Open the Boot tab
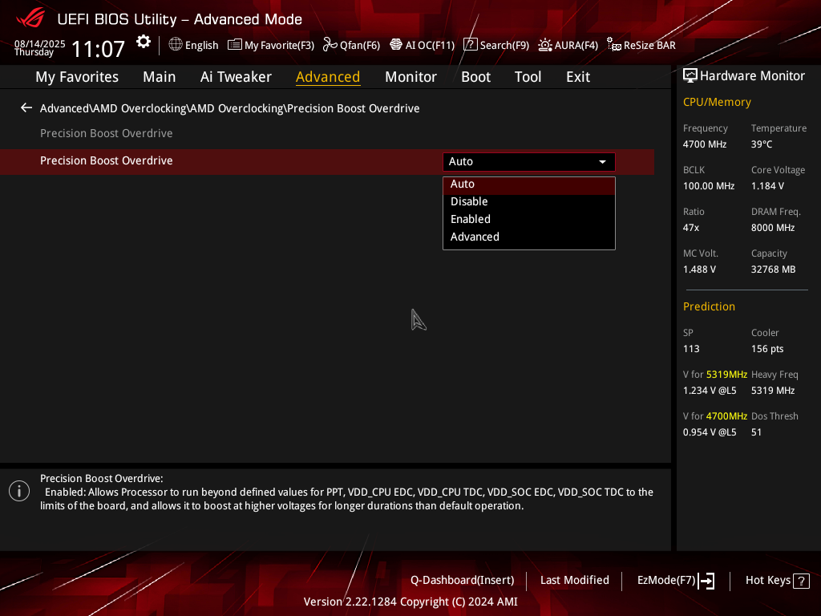 [x=476, y=77]
